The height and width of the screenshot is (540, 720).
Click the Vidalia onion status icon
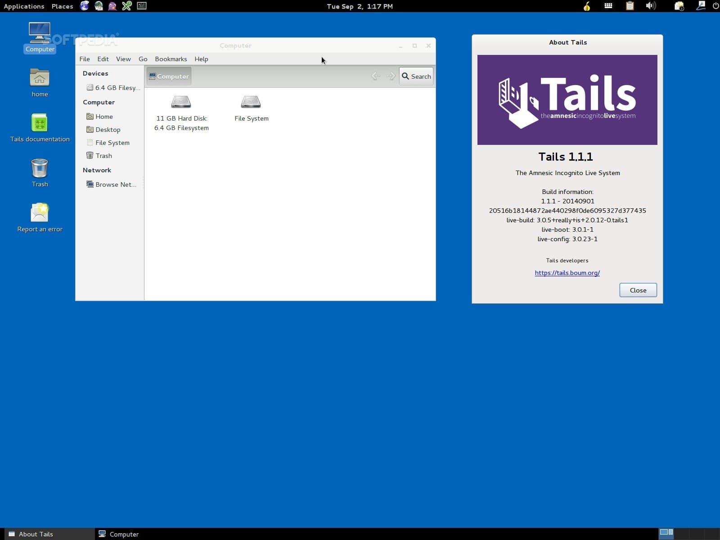(x=586, y=6)
